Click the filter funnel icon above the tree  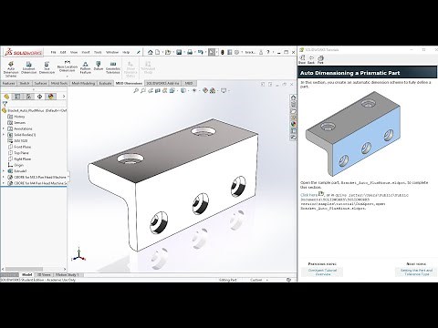point(5,104)
